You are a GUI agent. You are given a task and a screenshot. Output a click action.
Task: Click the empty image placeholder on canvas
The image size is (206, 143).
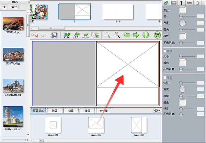[x=128, y=64]
